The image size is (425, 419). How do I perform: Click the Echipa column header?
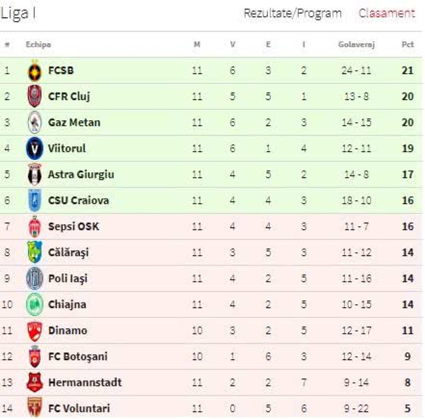38,45
